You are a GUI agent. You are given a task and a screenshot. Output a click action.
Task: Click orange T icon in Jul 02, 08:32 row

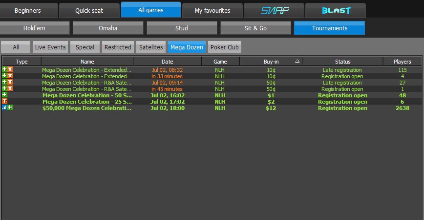pos(10,69)
